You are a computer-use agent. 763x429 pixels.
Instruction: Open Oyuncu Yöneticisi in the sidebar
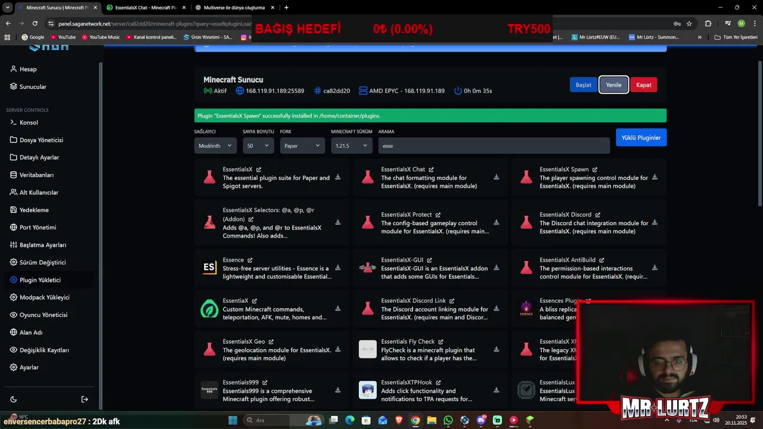44,315
